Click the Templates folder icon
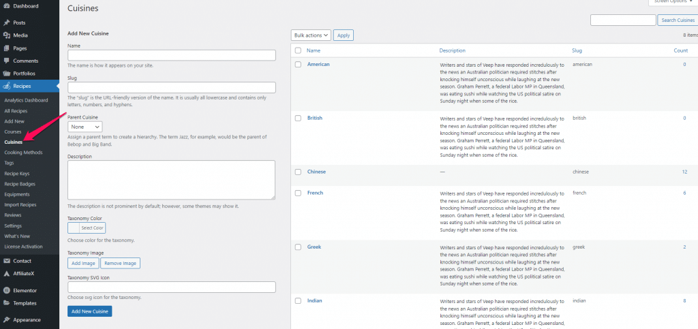The height and width of the screenshot is (329, 698). (6, 303)
